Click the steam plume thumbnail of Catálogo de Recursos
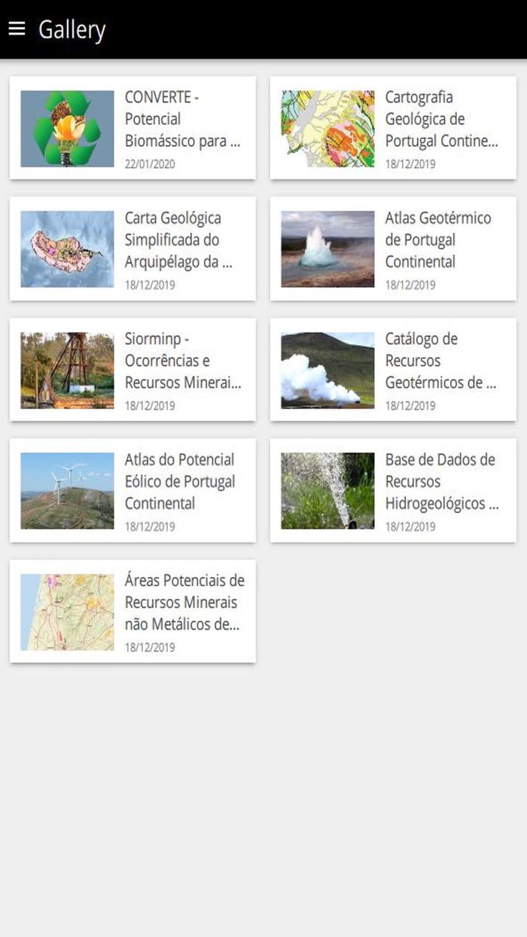The image size is (527, 937). tap(327, 369)
